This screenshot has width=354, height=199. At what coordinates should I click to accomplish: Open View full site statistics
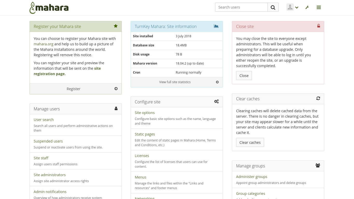[175, 82]
